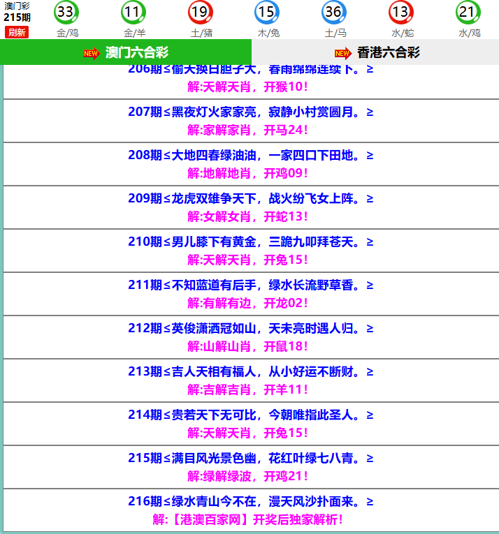Click the NEW icon beside 香港六合彩
The image size is (499, 534).
342,53
